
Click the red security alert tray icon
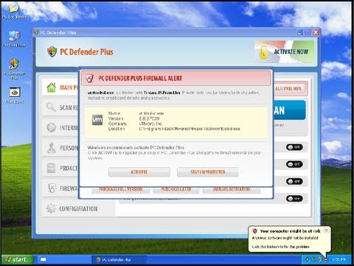pos(326,259)
